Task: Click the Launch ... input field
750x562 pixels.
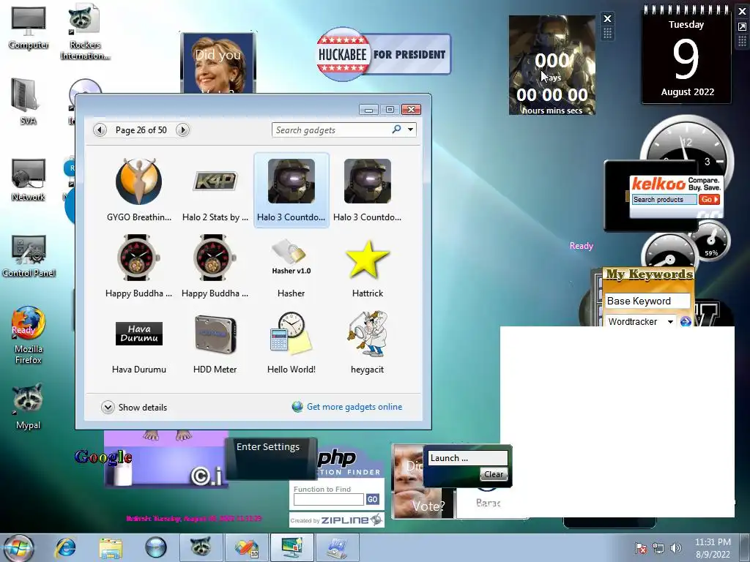Action: click(x=467, y=458)
